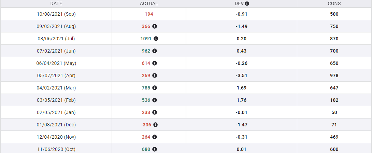The image size is (372, 153).
Task: Open info icon beside 962 actual value
Action: tap(155, 51)
